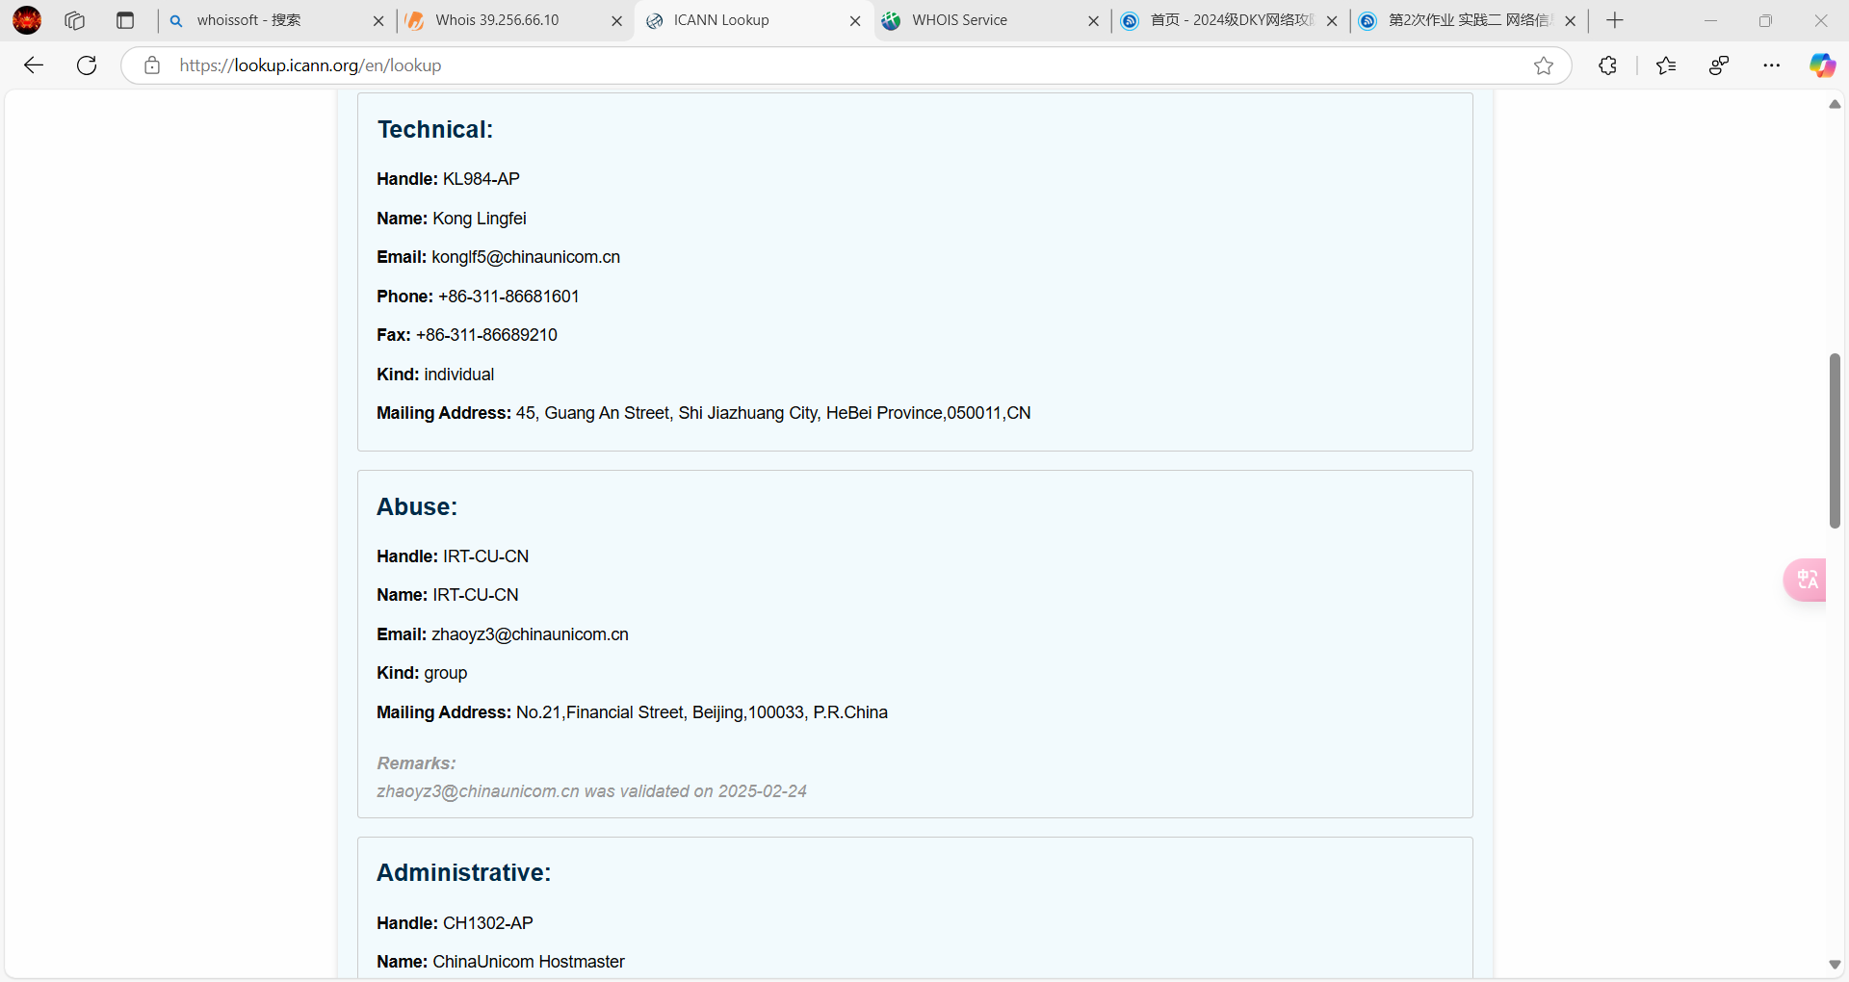Select the ICANN Lookup tab
1849x982 pixels.
coord(753,20)
